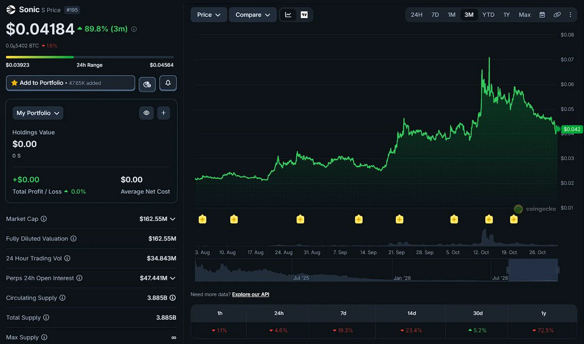Add a transaction with the plus icon
The width and height of the screenshot is (584, 344).
164,113
